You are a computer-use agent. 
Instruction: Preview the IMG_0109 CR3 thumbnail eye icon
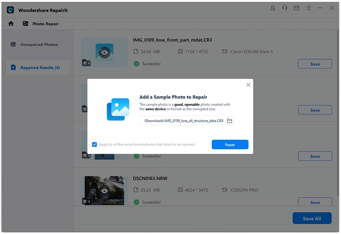104,52
